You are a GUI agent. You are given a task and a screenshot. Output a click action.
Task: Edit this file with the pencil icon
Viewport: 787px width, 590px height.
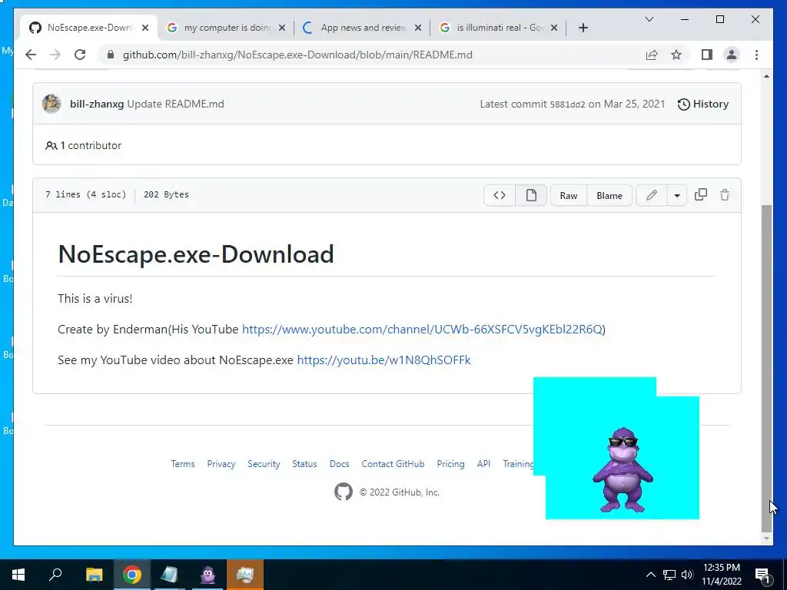(652, 195)
